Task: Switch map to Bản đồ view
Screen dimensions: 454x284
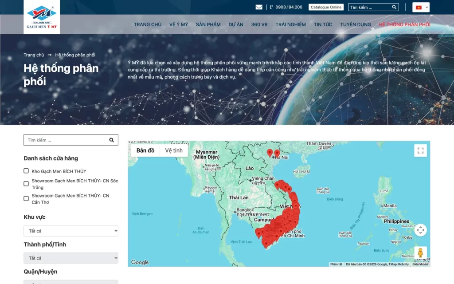Action: [145, 150]
